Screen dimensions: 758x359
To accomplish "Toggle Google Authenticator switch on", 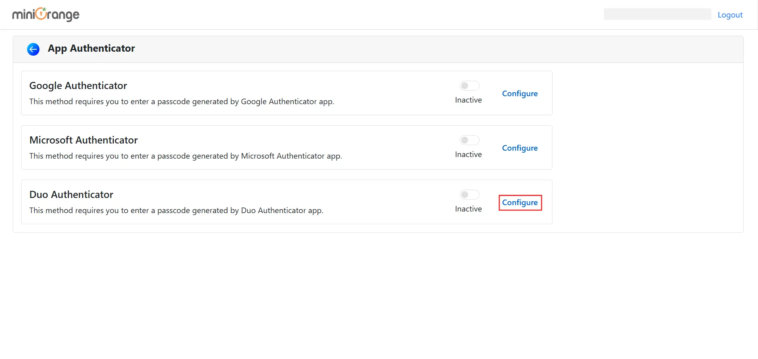I will [469, 85].
